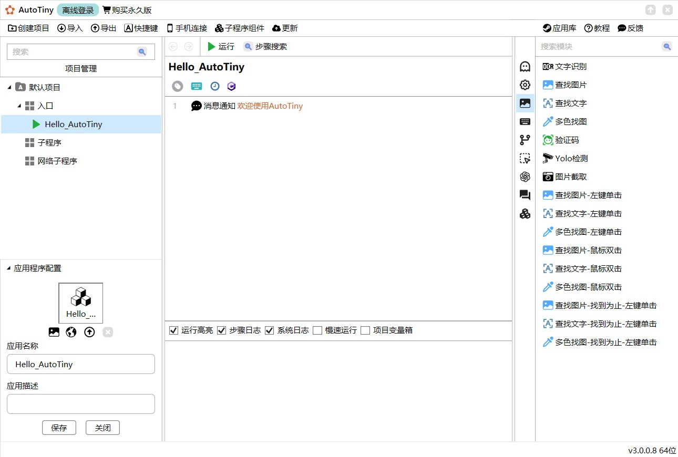Click the ghost icon atop the module sidebar
Screen dimensions: 678x457
[x=525, y=66]
